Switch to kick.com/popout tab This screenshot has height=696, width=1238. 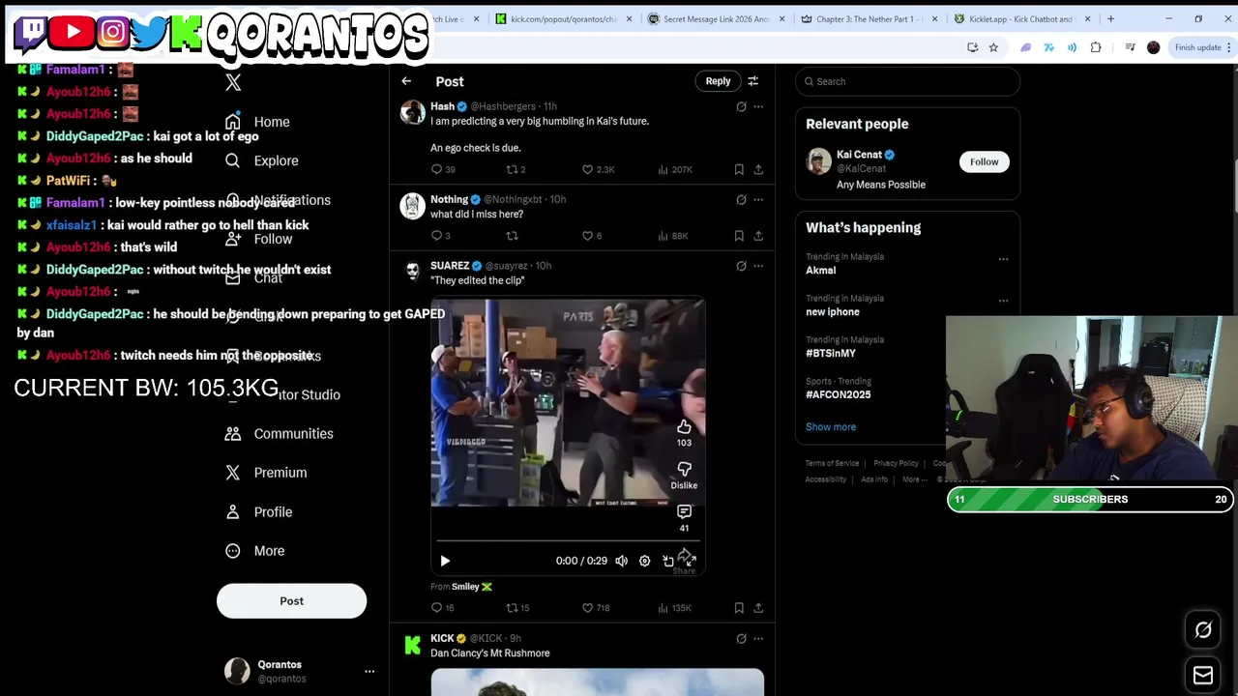[x=562, y=18]
